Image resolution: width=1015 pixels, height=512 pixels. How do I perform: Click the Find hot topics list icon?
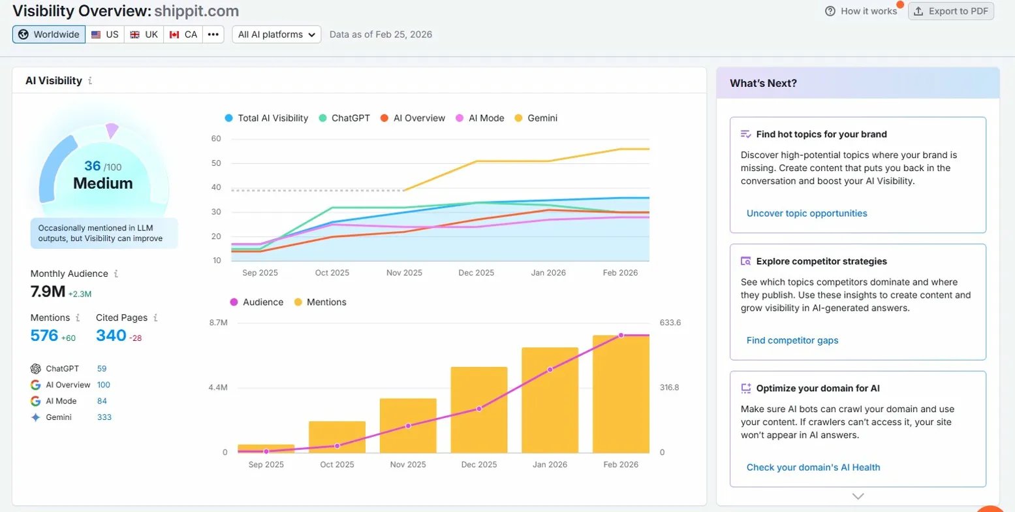(746, 134)
